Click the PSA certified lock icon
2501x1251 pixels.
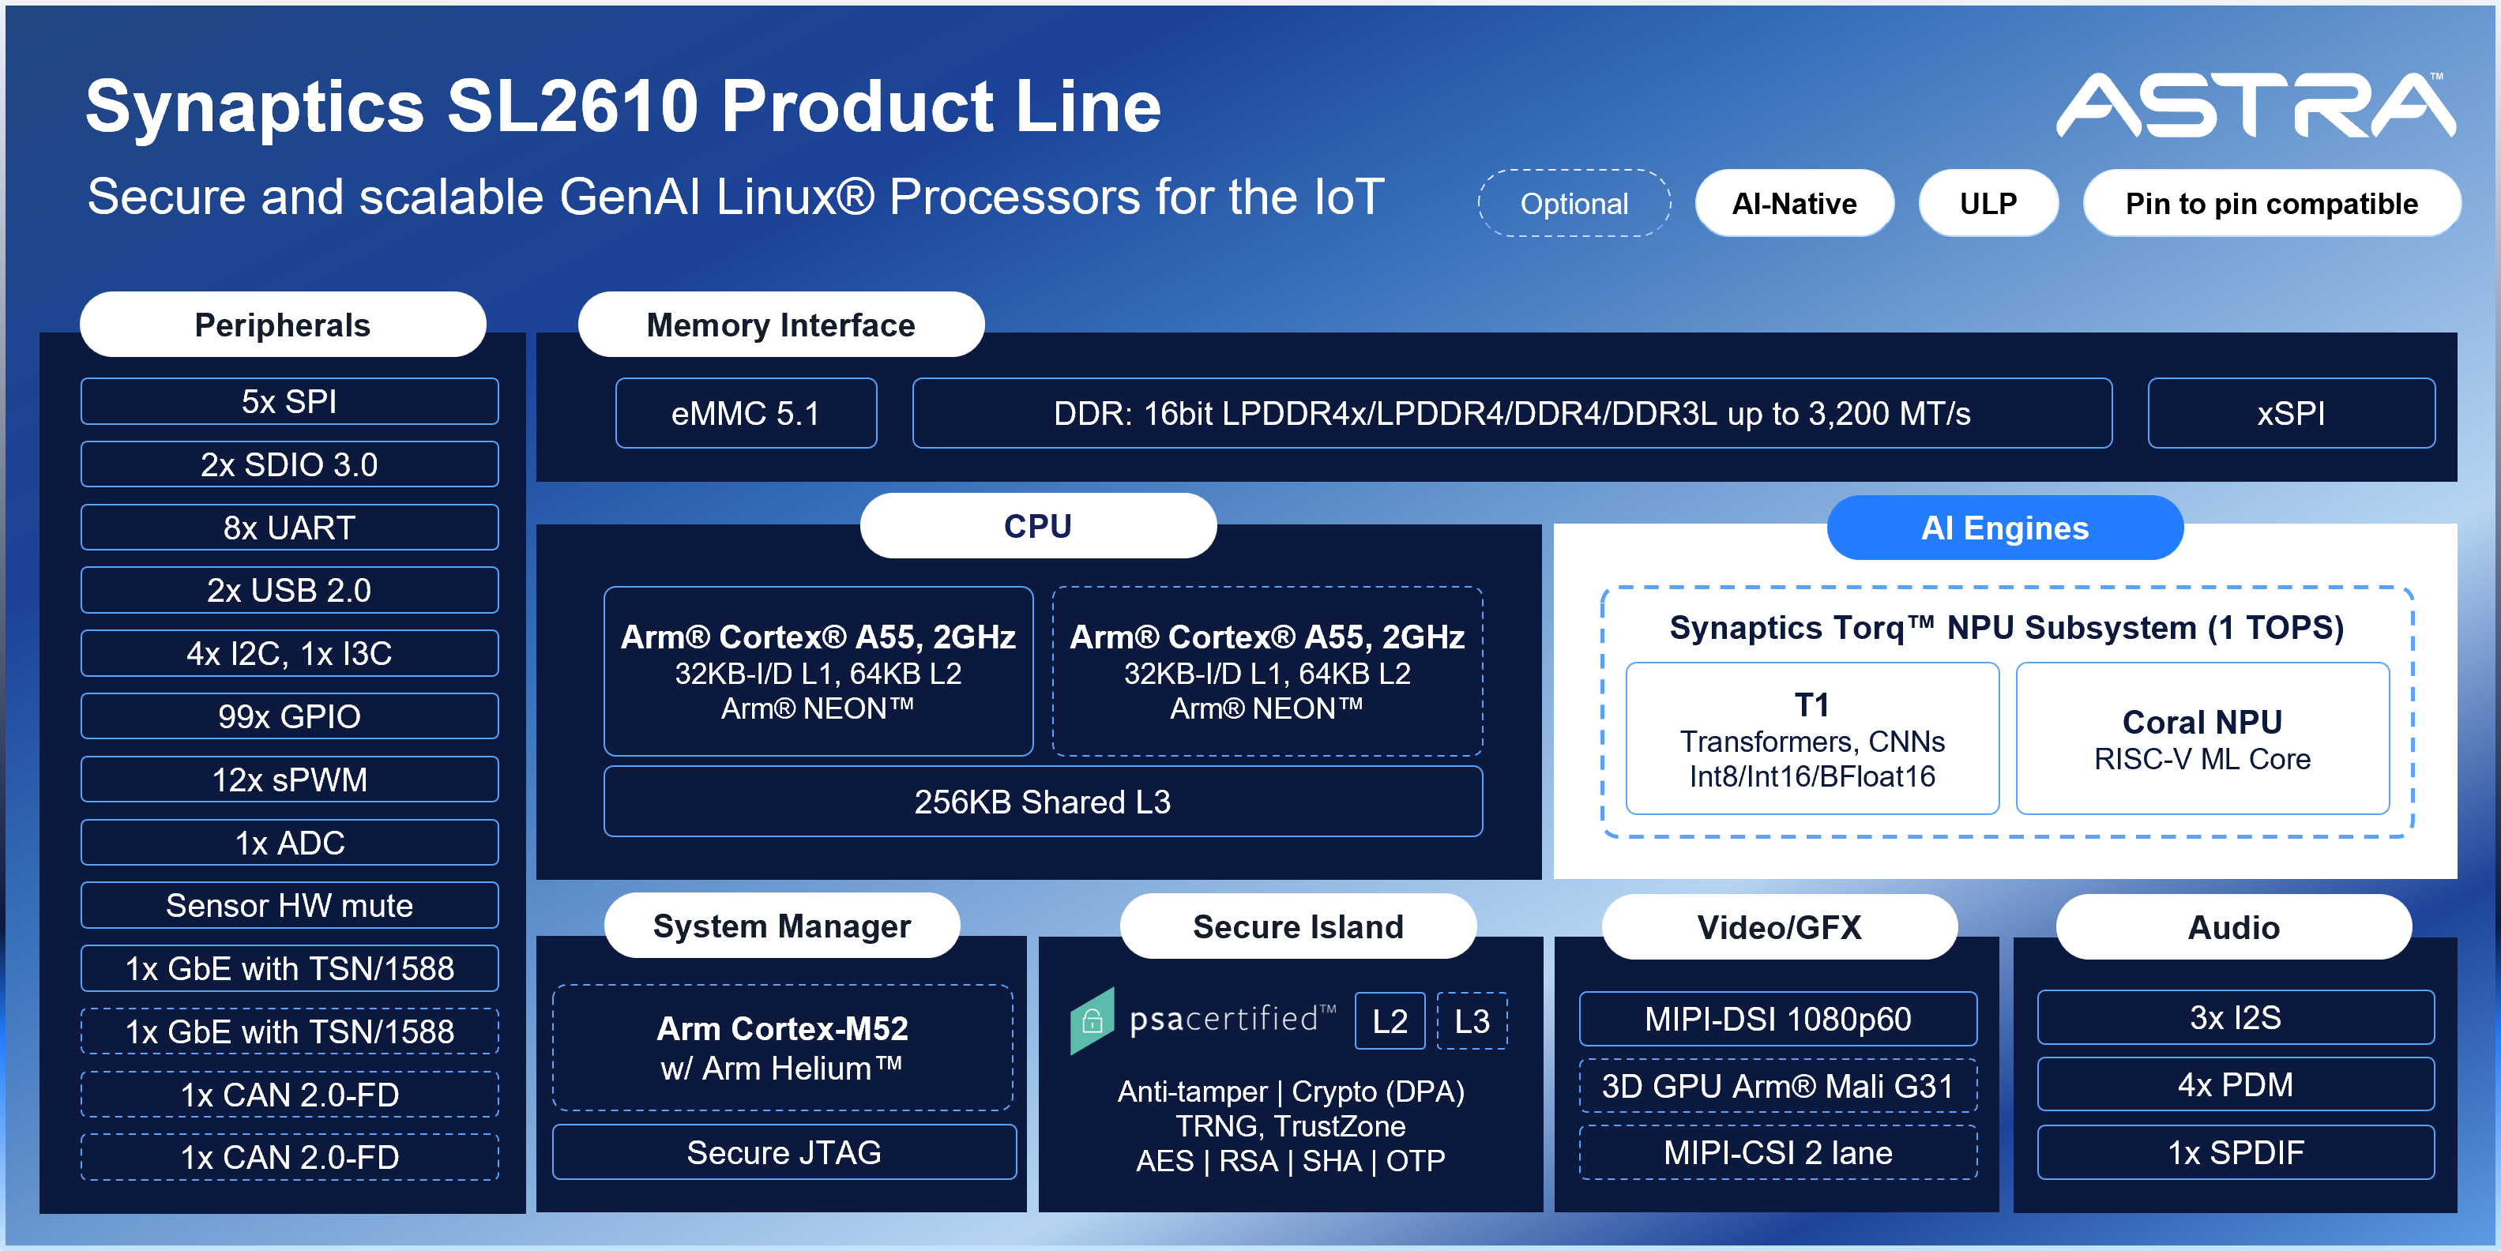pyautogui.click(x=1093, y=1020)
